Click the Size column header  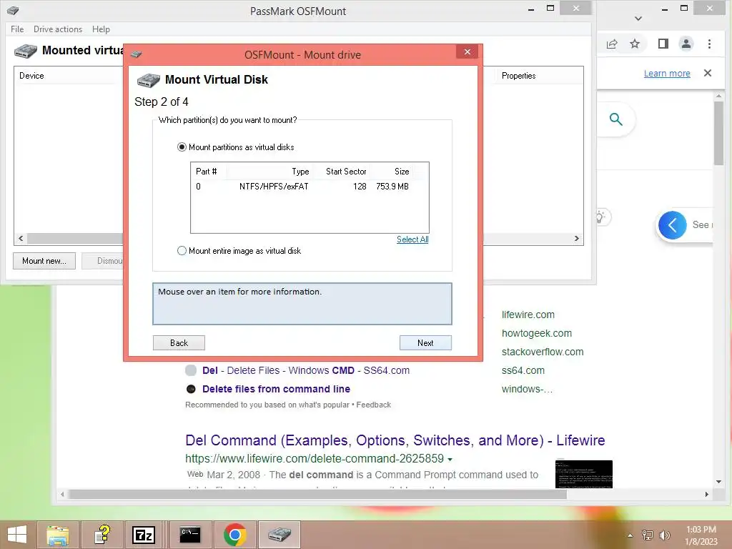[x=391, y=172]
